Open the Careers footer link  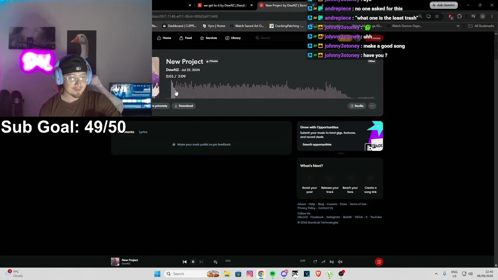(332, 204)
